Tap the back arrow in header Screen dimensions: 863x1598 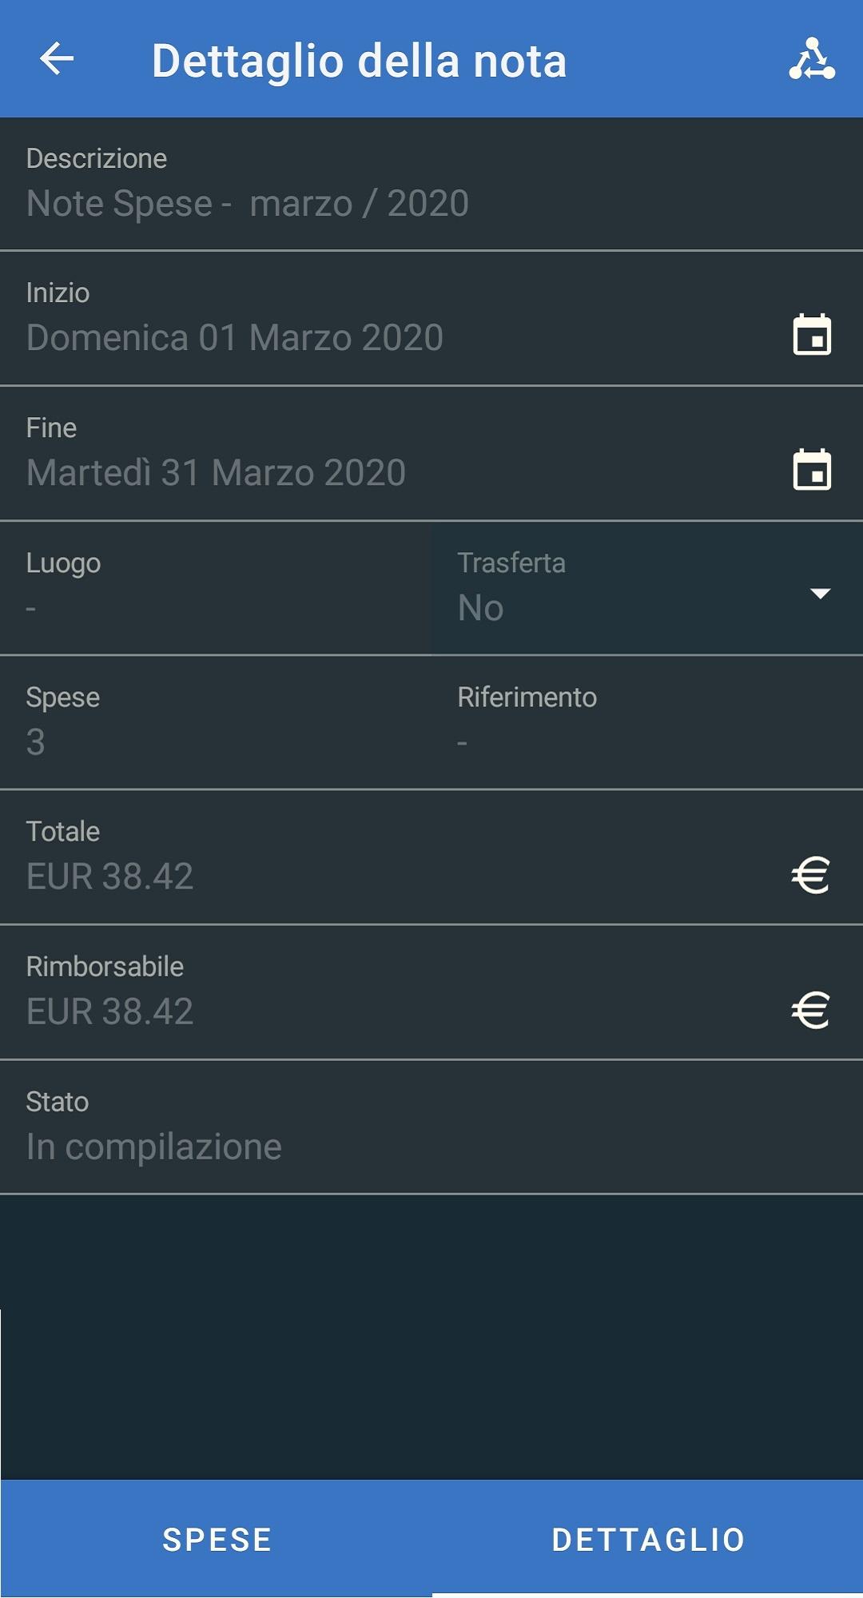[57, 59]
